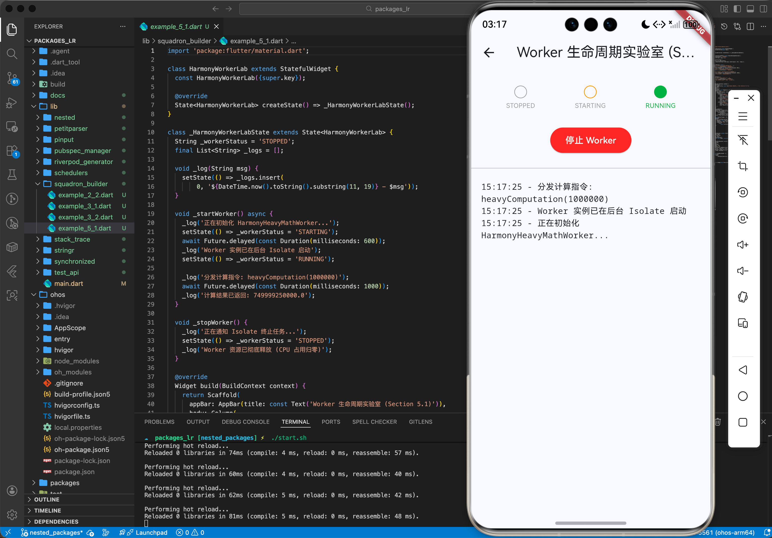Click emulator rotate device icon

pos(742,297)
